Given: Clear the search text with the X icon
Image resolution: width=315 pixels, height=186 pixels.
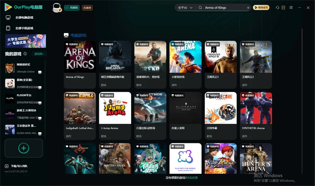Looking at the screenshot, I should click(248, 8).
